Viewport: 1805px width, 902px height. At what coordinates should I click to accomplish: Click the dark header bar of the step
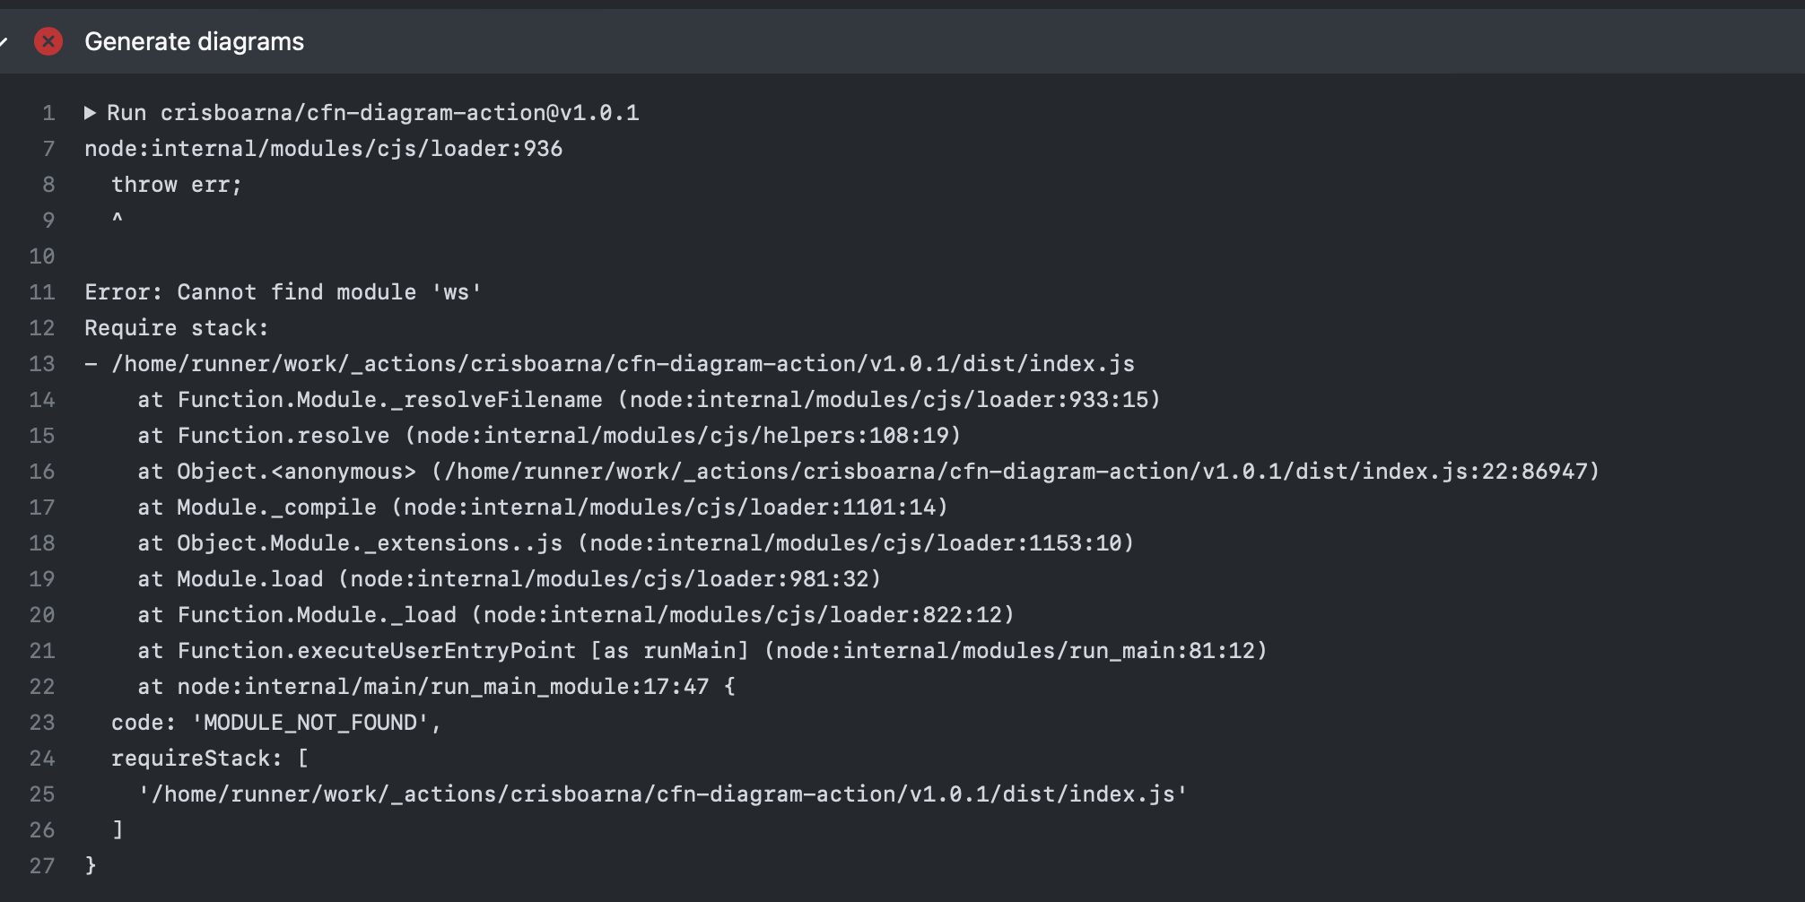point(897,40)
